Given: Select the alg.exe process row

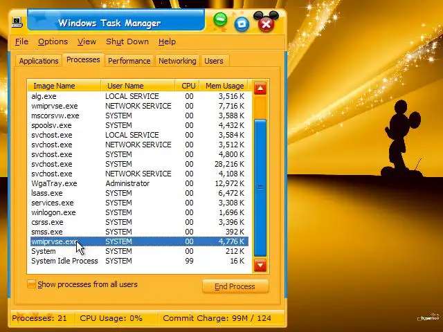Looking at the screenshot, I should pos(139,96).
